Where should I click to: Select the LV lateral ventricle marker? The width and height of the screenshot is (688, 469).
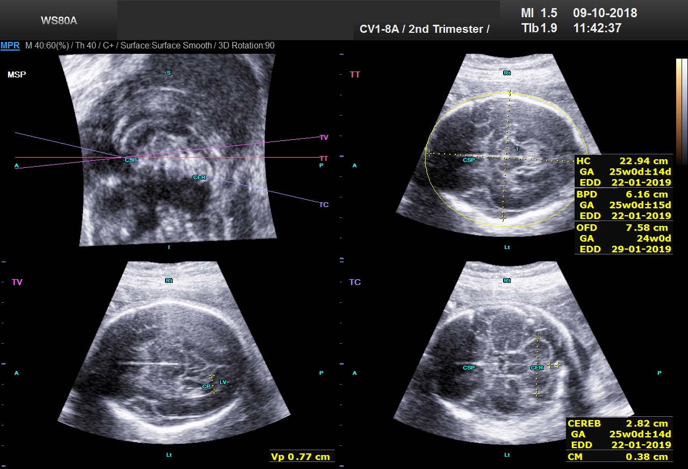pos(223,382)
